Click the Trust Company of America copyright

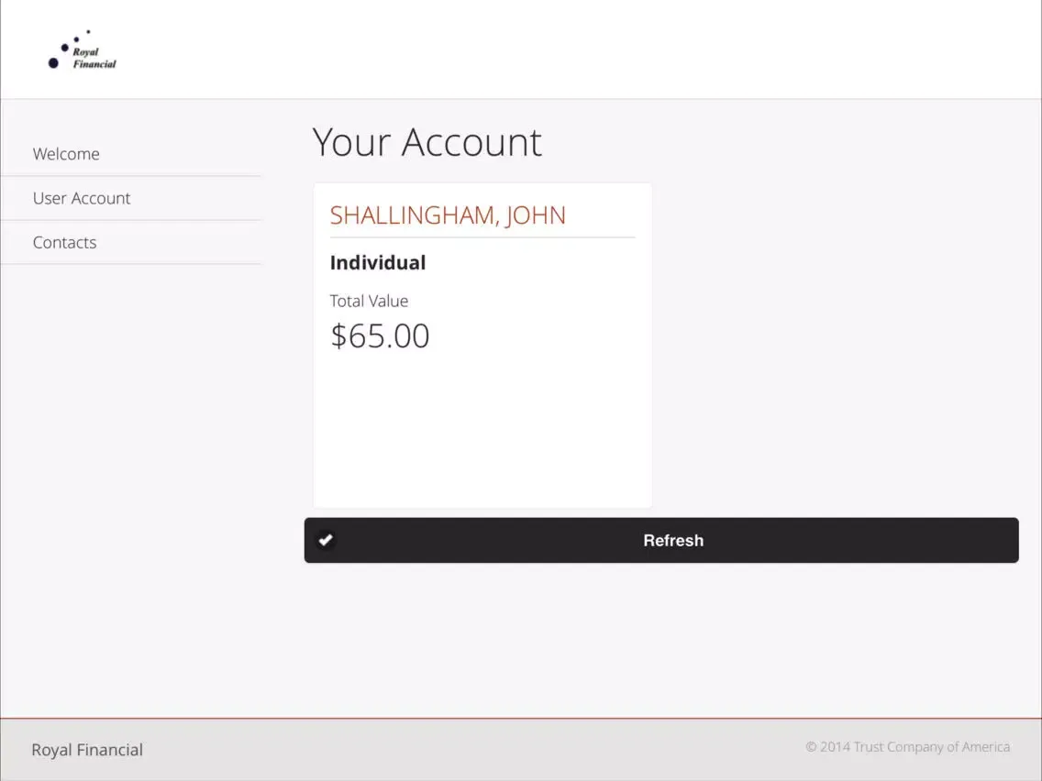pyautogui.click(x=907, y=747)
